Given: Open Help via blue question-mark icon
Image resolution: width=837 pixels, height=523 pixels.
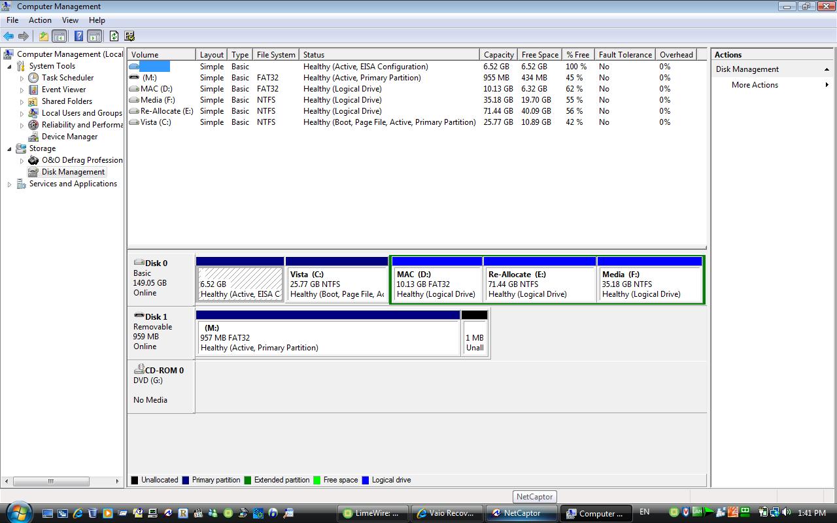Looking at the screenshot, I should [x=78, y=36].
